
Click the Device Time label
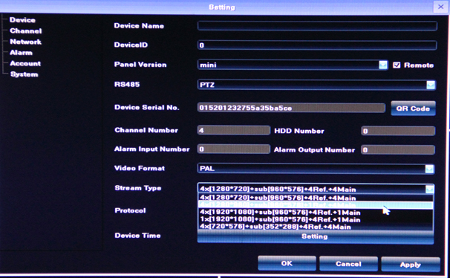[137, 236]
